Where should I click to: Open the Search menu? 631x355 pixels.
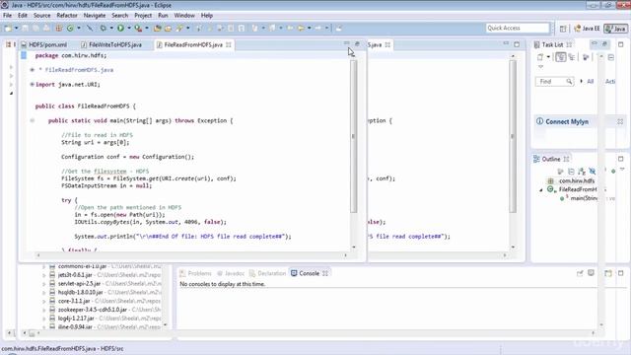(120, 16)
